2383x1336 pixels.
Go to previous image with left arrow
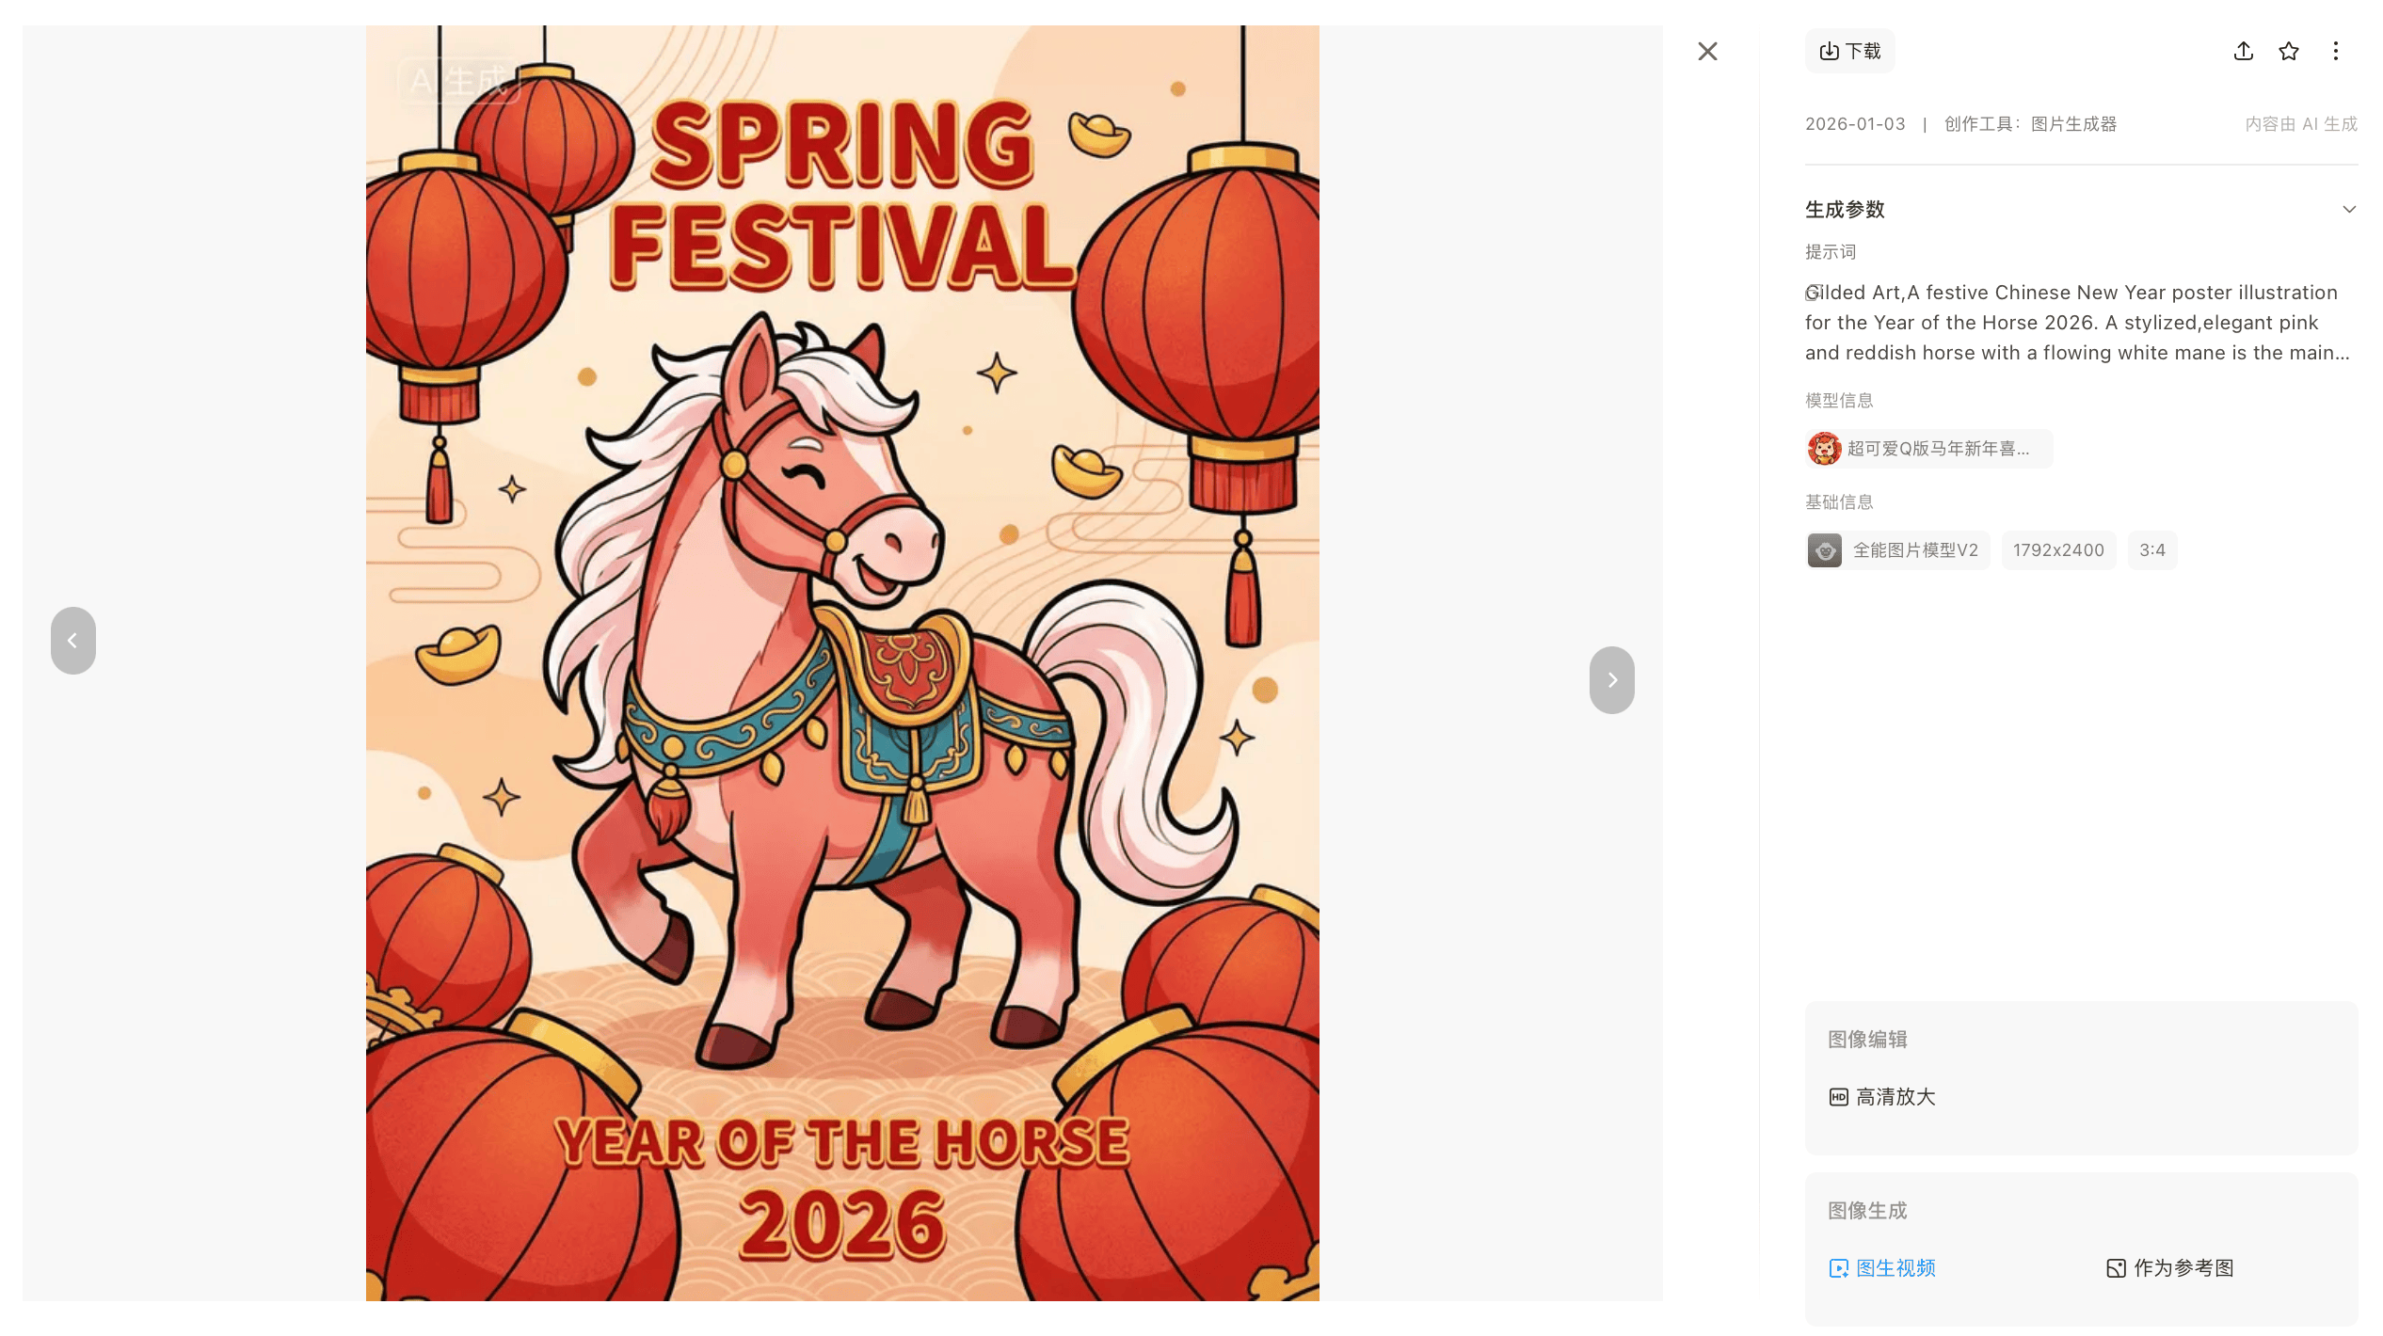coord(72,640)
